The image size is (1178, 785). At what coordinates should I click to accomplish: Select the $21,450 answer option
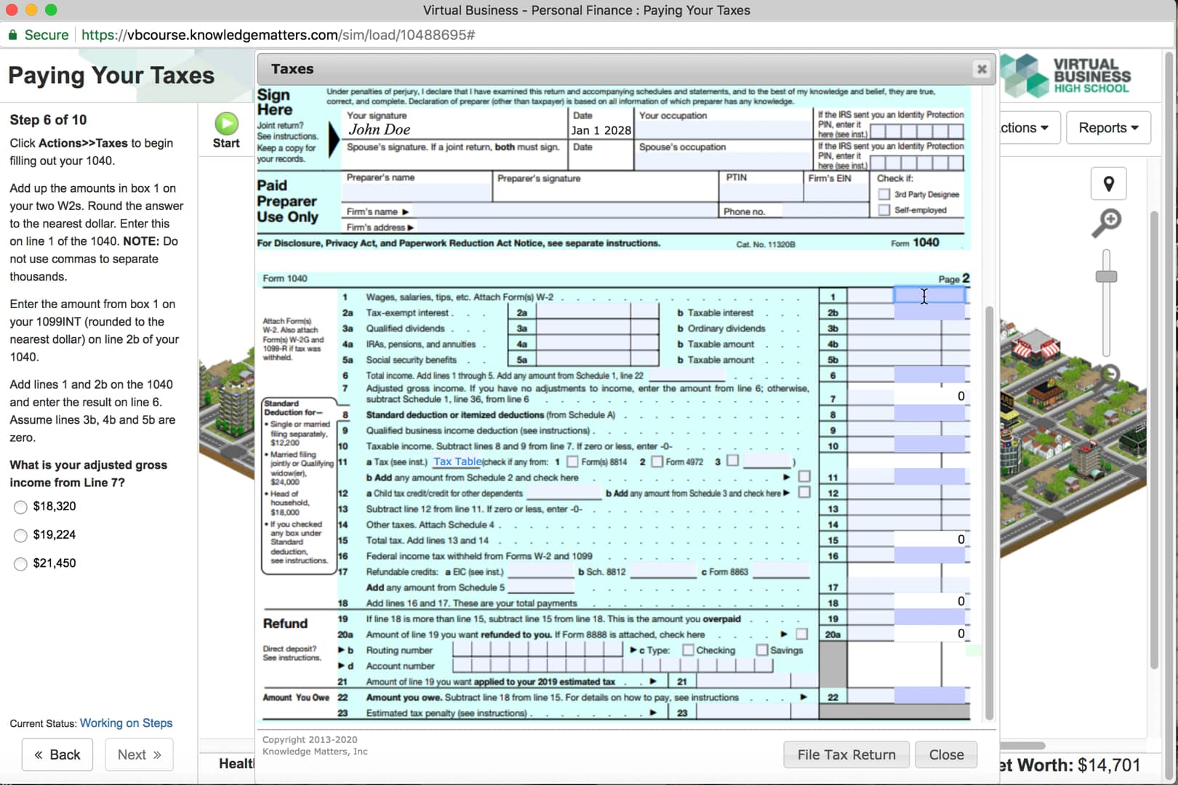20,564
